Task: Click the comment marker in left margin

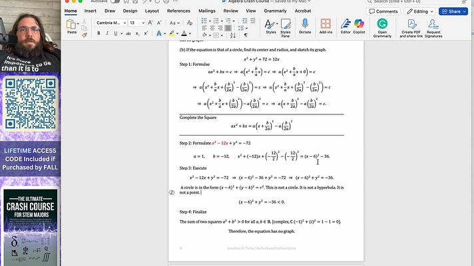Action: click(x=172, y=193)
